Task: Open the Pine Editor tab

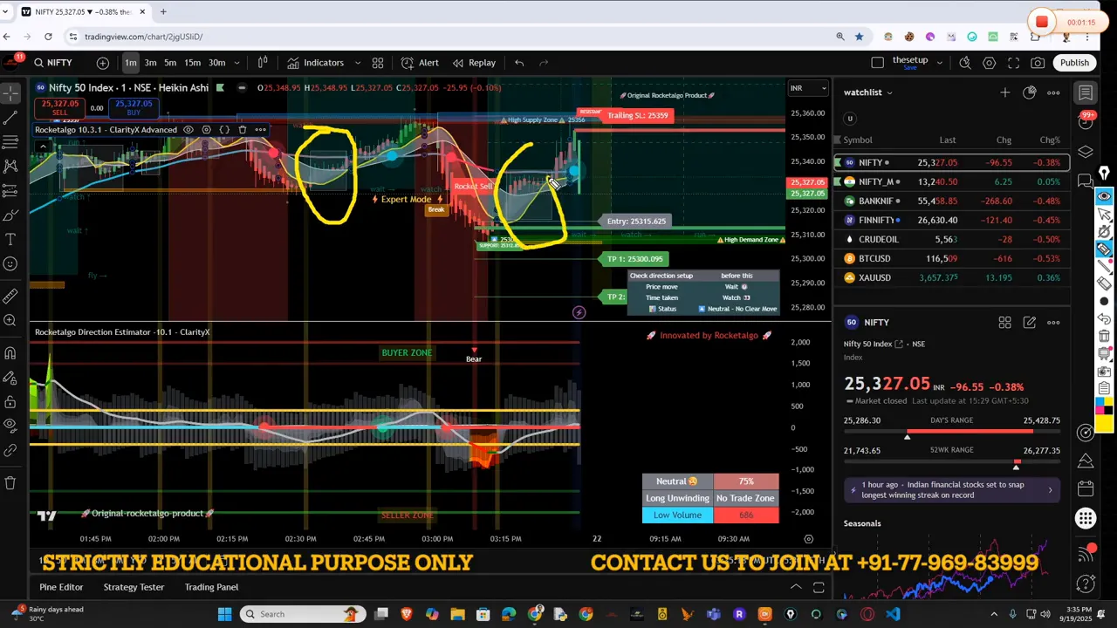Action: [61, 587]
